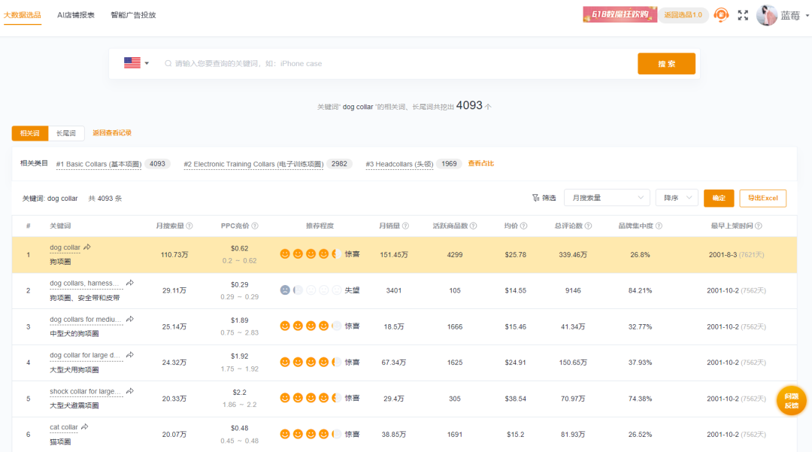Switch to AI店铺报表 tab
Viewport: 812px width, 452px height.
(76, 15)
